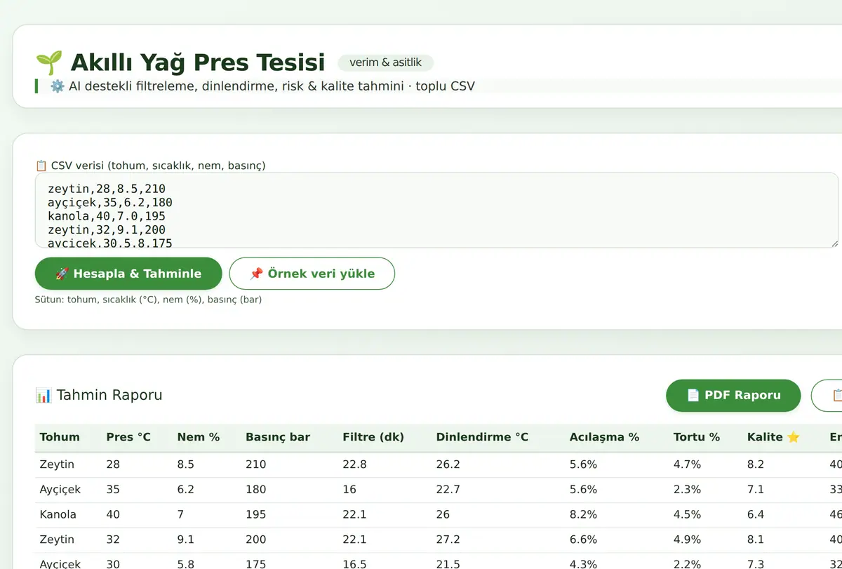842x569 pixels.
Task: Click the 'verim & asitlik' badge
Action: (386, 62)
